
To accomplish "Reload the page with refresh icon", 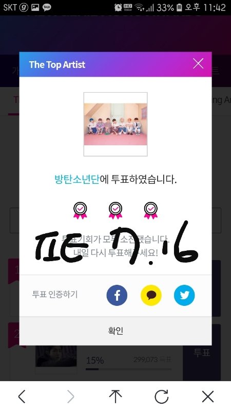I will click(x=162, y=396).
